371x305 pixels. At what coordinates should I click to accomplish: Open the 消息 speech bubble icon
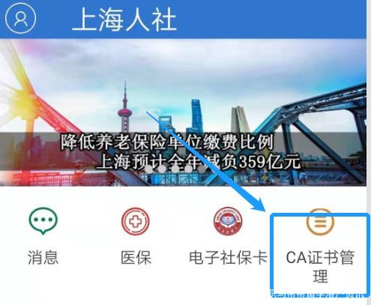(43, 222)
